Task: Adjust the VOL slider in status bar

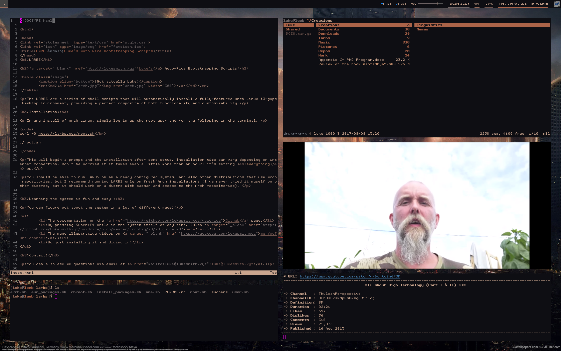Action: coord(430,4)
